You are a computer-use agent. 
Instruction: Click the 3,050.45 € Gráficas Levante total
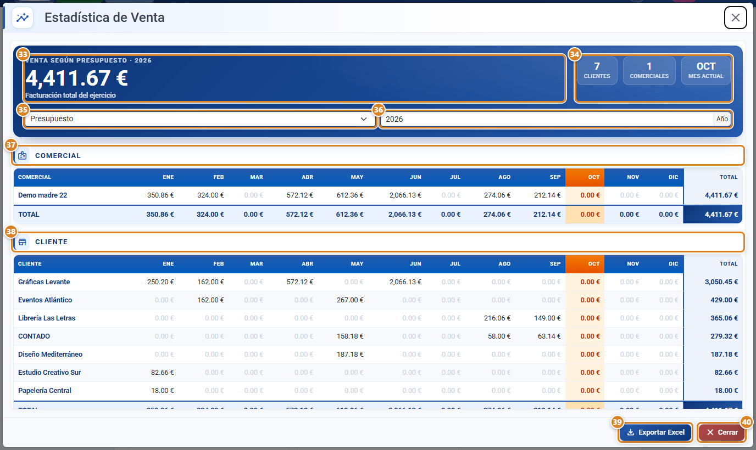pyautogui.click(x=721, y=282)
